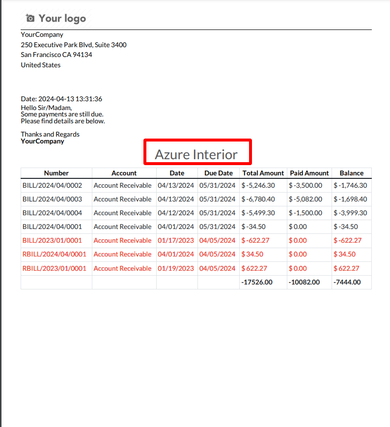Click date 01/19/2023 of RBILL/2023/01/0001
390x427 pixels.
point(176,268)
